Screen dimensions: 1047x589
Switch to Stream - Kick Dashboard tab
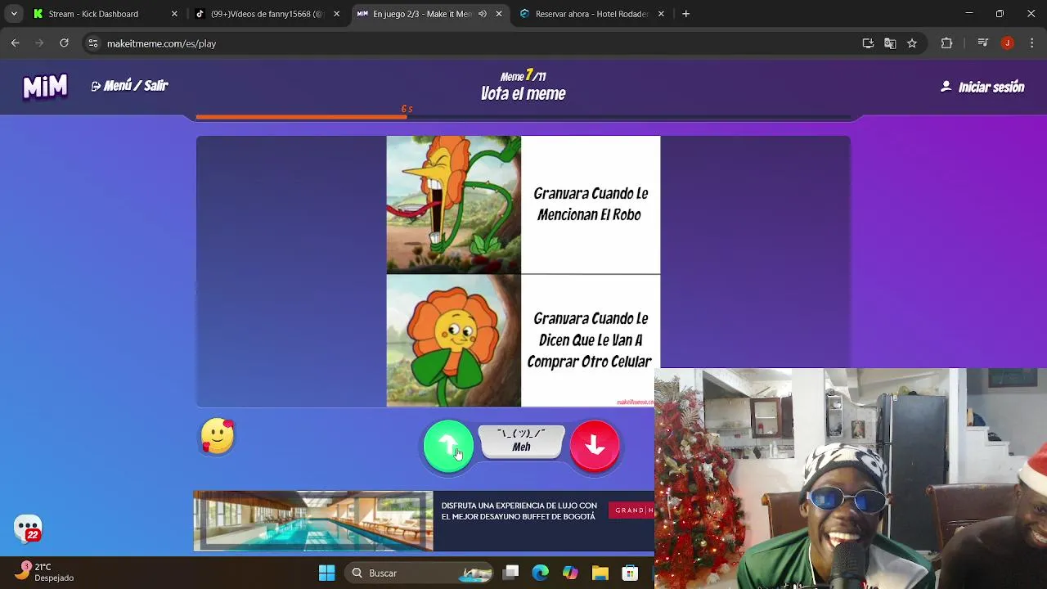(x=104, y=14)
